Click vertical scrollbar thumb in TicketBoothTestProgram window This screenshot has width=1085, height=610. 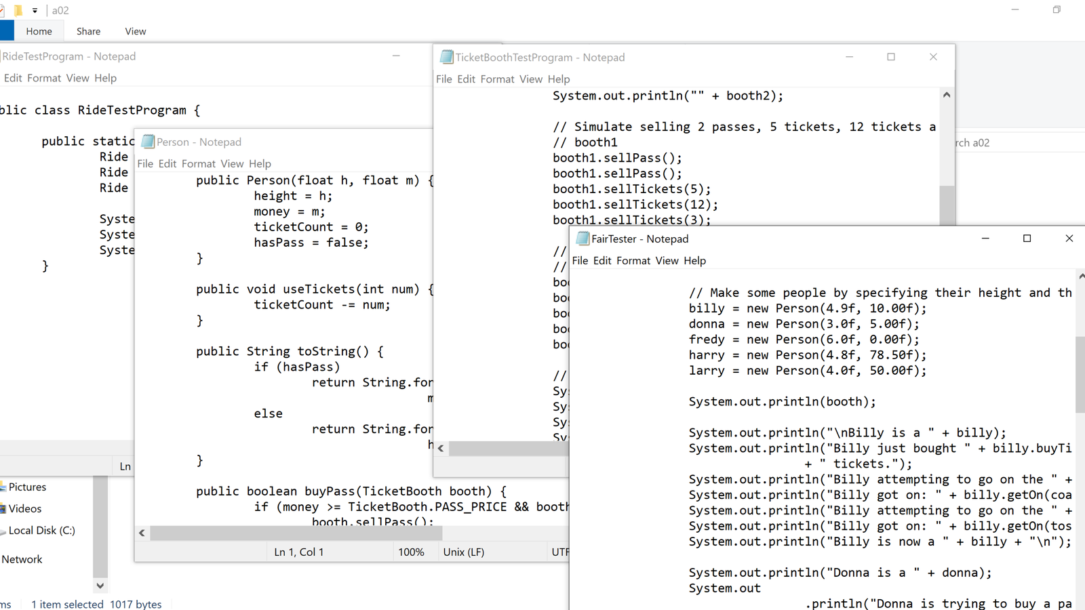pos(947,205)
